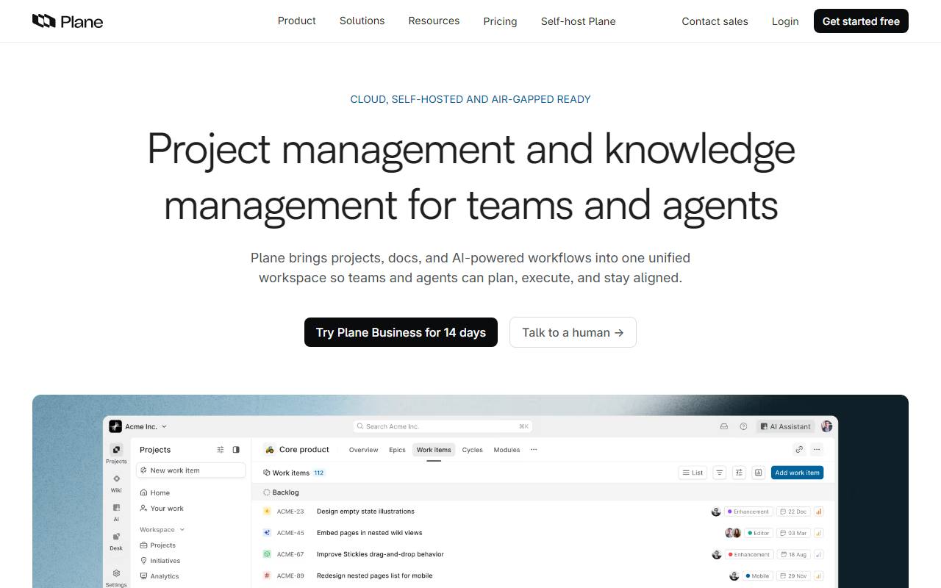Open the AI Assistant button
The image size is (941, 588).
point(786,426)
